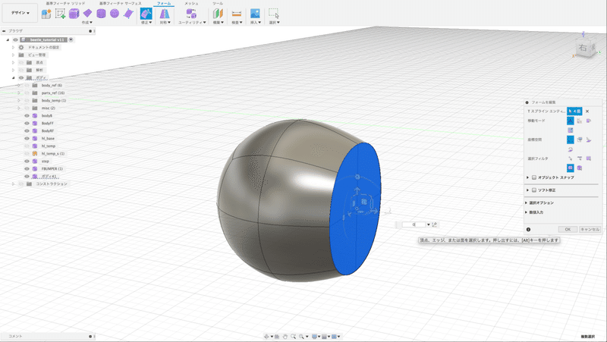
Task: Enable オブジェクト スナップ checkbox
Action: pos(534,177)
